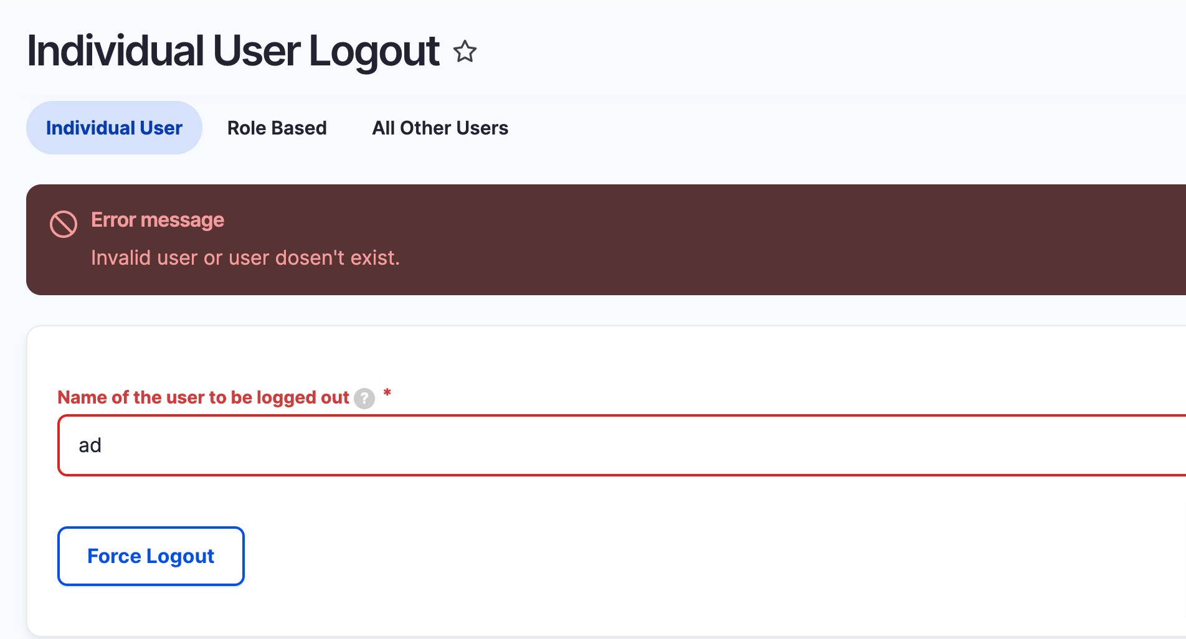This screenshot has width=1186, height=639.
Task: Add page to shortcuts via star icon
Action: 465,52
